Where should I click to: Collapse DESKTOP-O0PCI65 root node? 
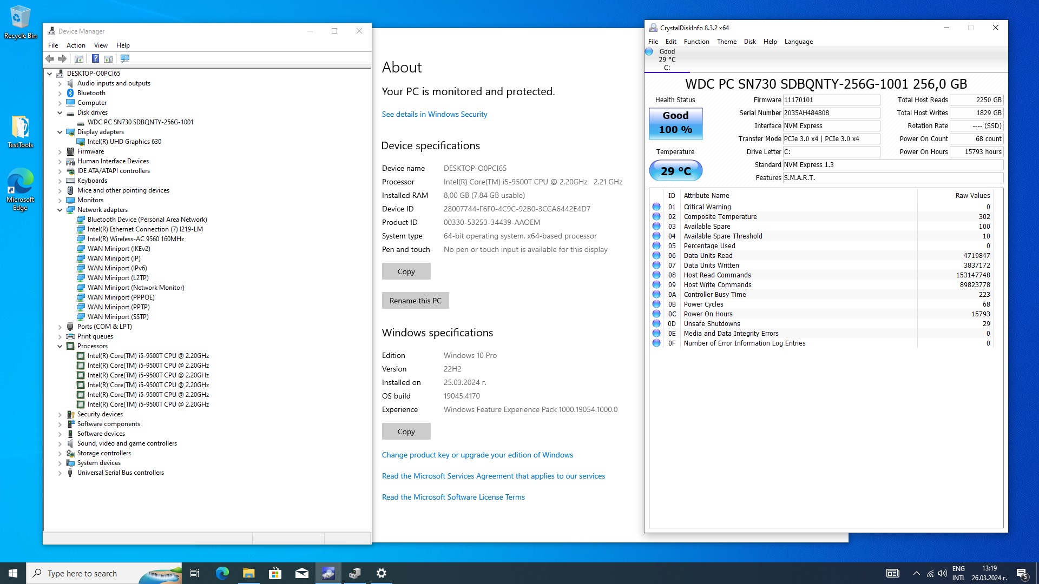(x=50, y=74)
